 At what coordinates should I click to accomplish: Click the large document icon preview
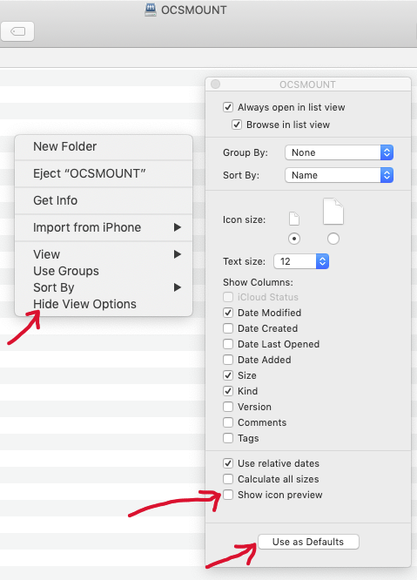pos(333,212)
